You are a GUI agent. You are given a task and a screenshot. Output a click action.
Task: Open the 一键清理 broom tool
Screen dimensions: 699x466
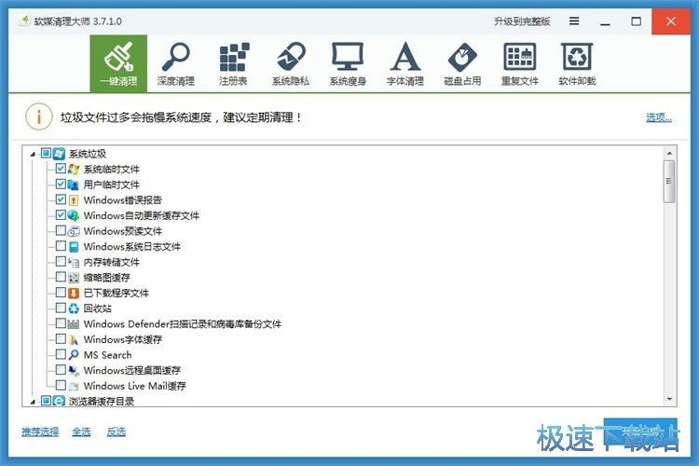[118, 63]
